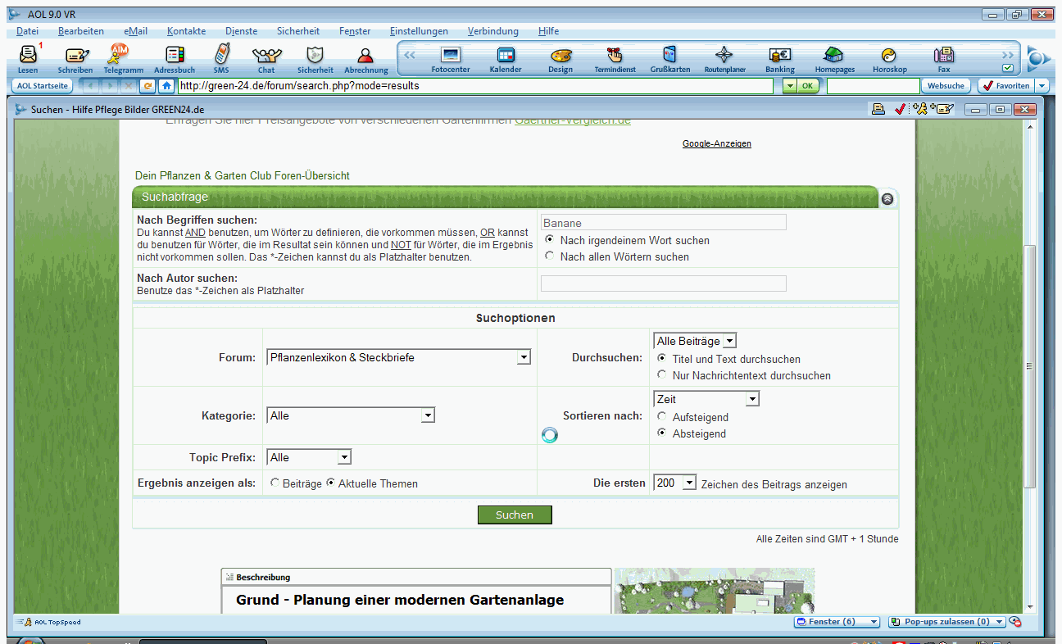Open the Routenplaner icon
The height and width of the screenshot is (644, 1062).
tap(724, 56)
